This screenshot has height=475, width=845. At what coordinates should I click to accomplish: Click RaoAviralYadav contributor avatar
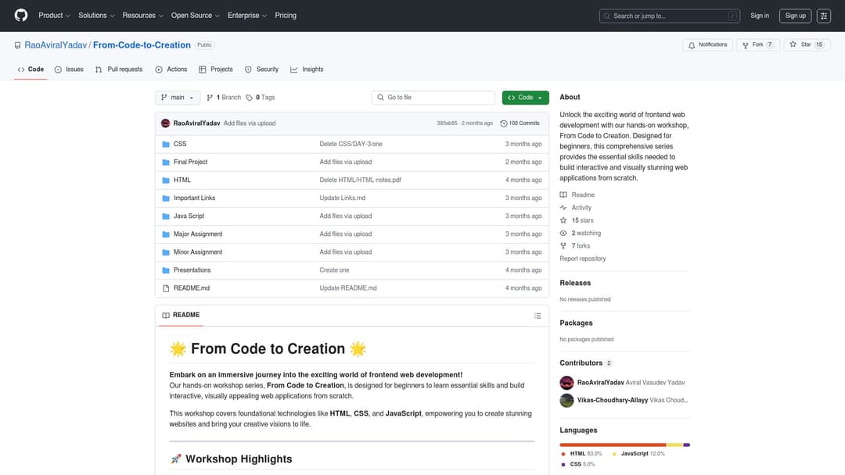pyautogui.click(x=566, y=383)
